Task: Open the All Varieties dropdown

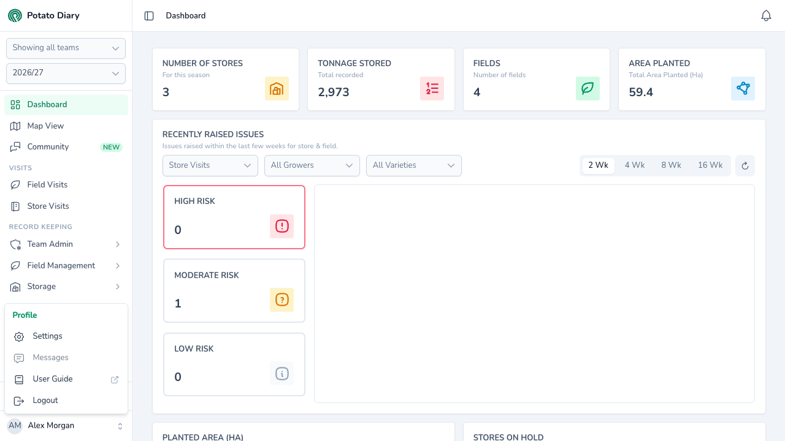Action: click(414, 165)
